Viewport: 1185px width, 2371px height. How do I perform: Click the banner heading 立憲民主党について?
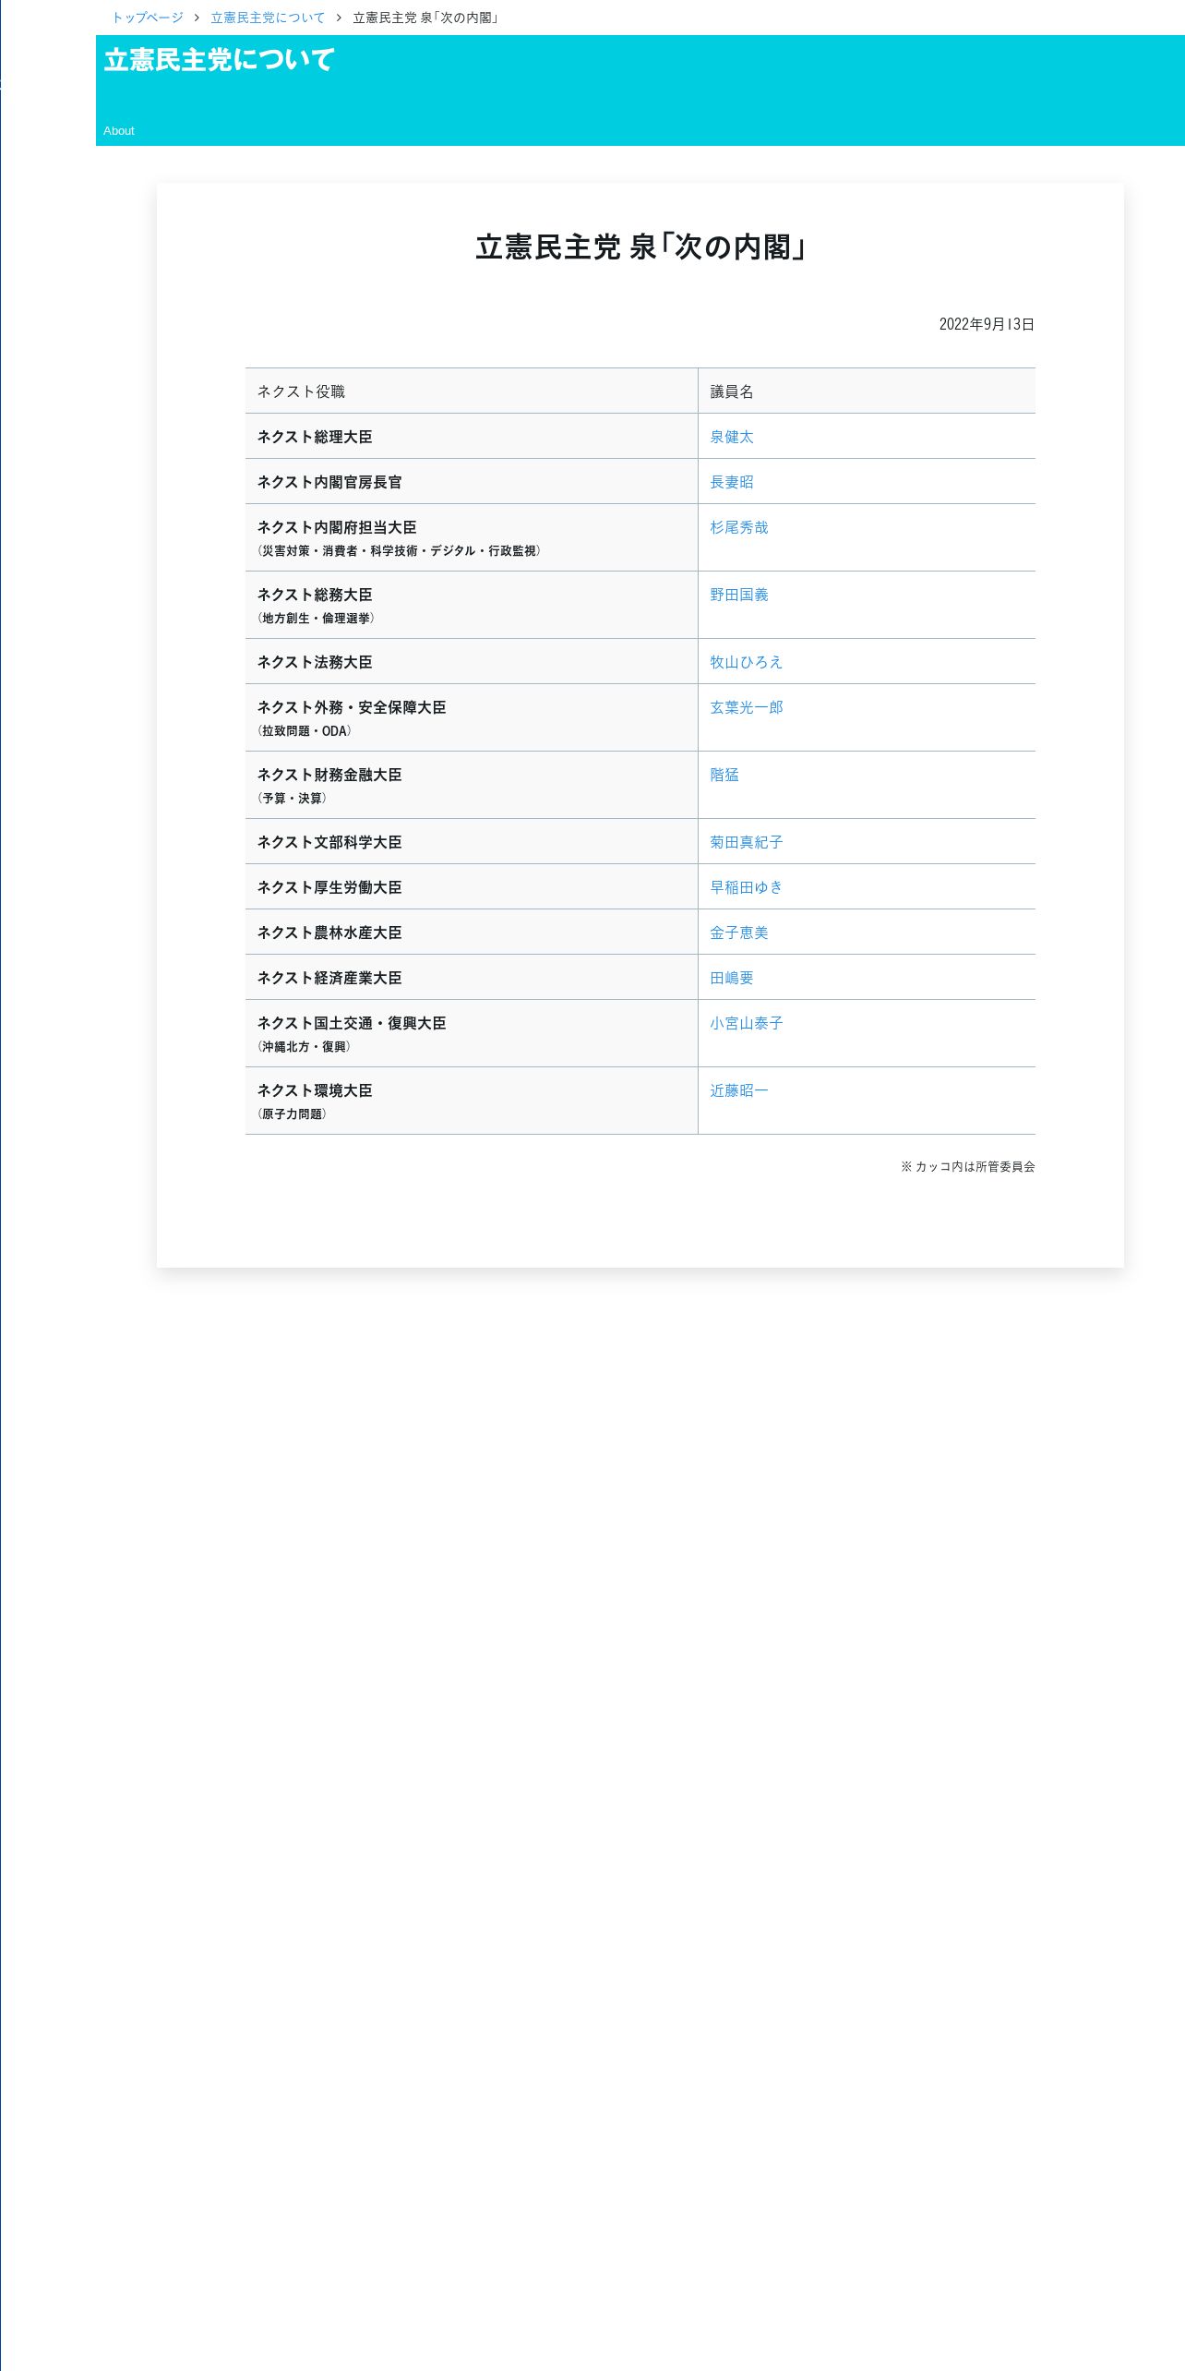[219, 60]
